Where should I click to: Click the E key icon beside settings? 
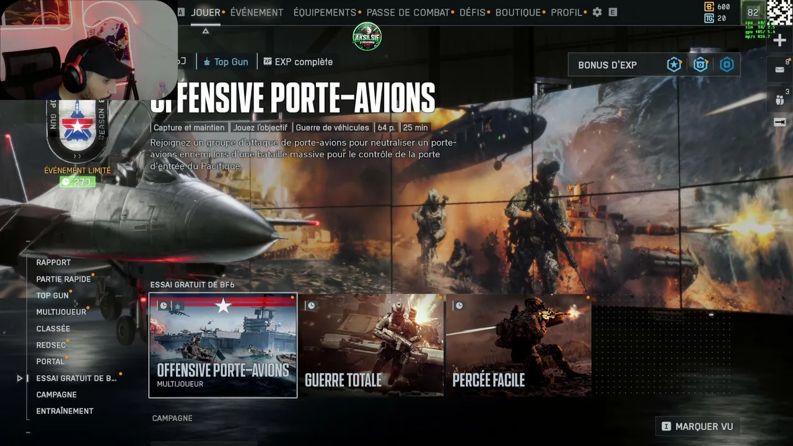(x=613, y=12)
